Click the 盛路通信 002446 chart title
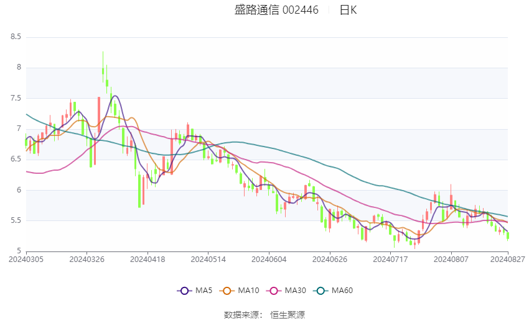 pos(276,10)
